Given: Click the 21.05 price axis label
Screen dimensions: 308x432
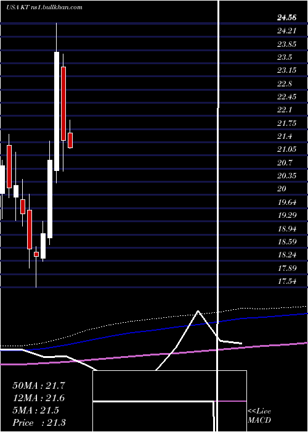Looking at the screenshot, I should point(286,149).
